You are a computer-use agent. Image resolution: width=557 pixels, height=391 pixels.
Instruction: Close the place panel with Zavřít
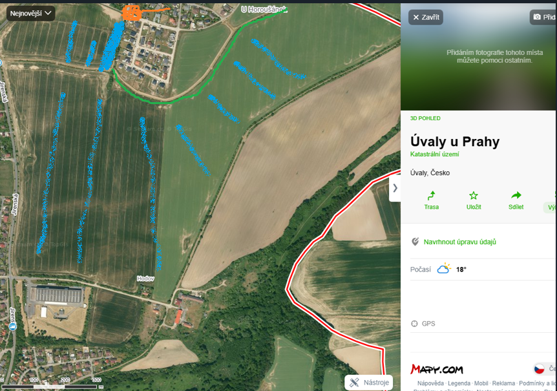coord(426,17)
